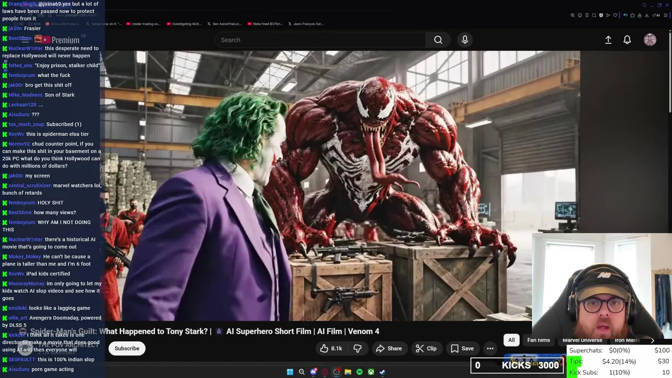Click the KICKS 3000 goal counter
Screen dimensions: 672x378
click(x=517, y=365)
